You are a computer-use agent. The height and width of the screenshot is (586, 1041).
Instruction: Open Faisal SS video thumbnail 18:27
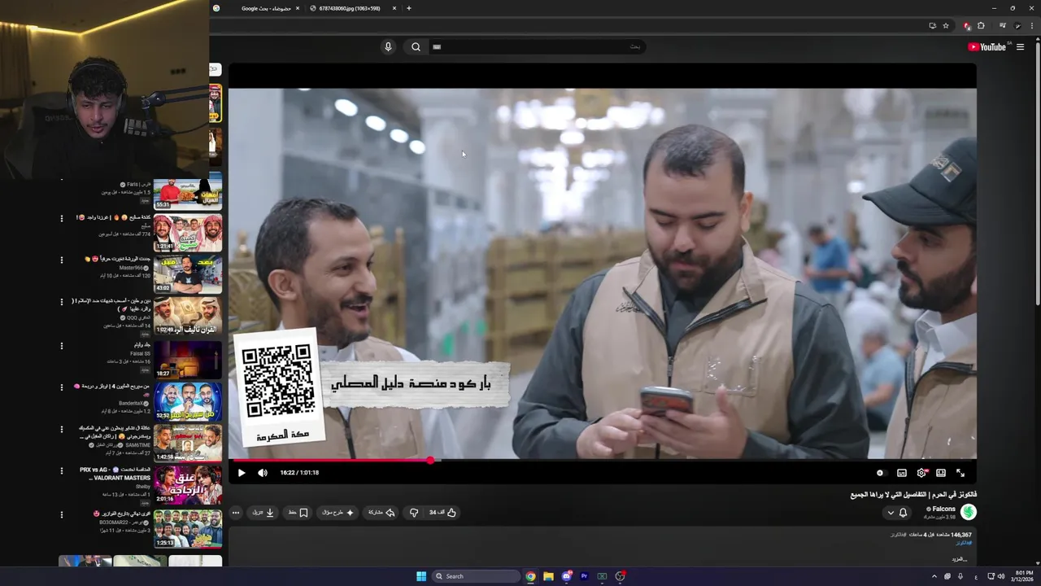coord(188,359)
